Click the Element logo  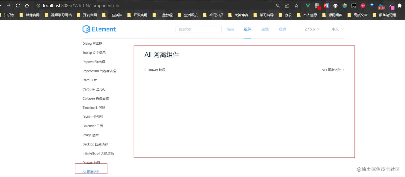point(99,29)
